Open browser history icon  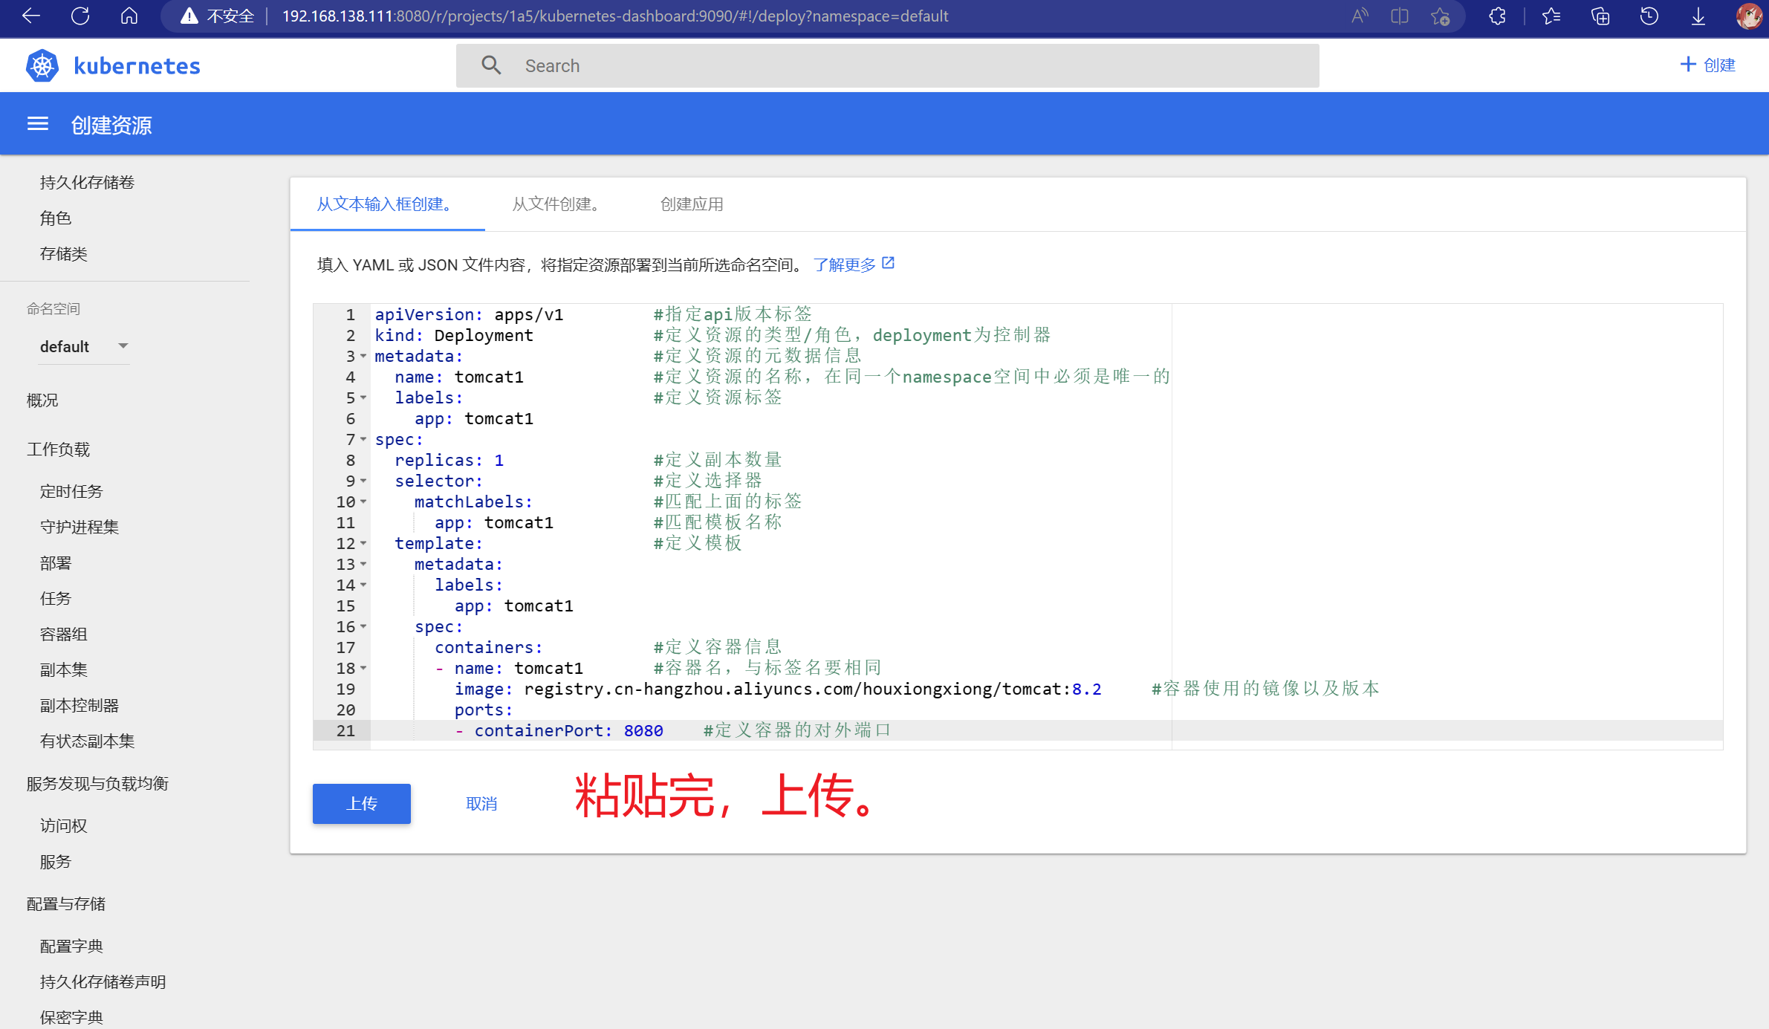point(1649,16)
